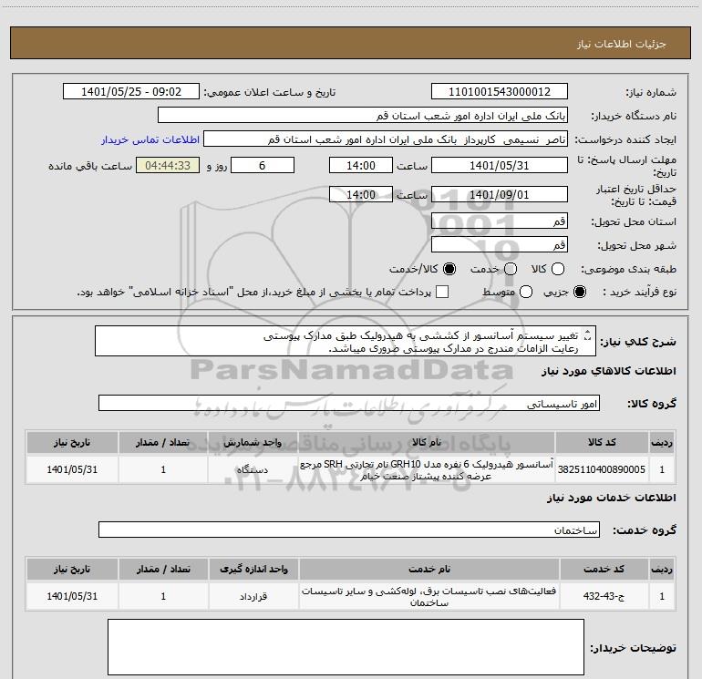
Task: Tick the اسناد خزانه اسلامی payment checkbox
Action: 442,292
